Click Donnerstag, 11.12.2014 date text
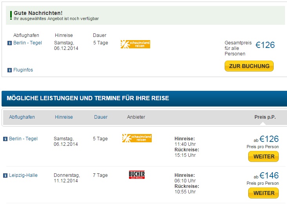The width and height of the screenshot is (287, 204). [x=67, y=178]
